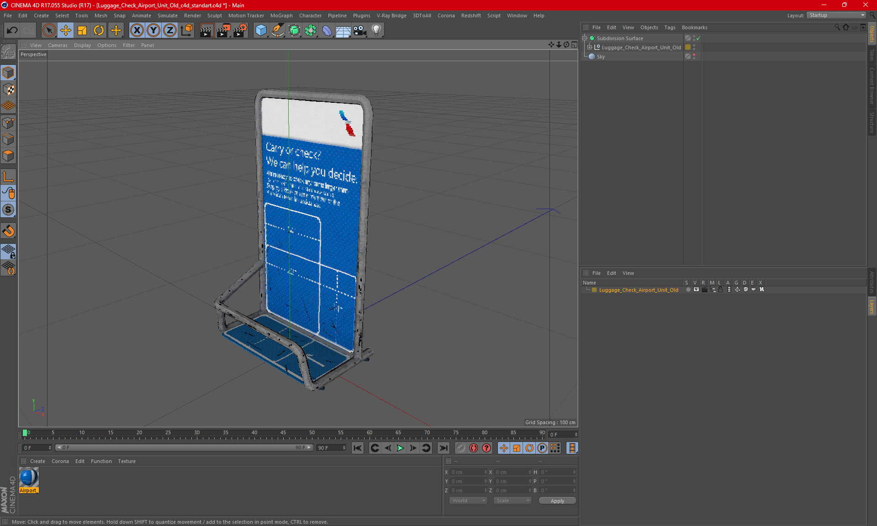This screenshot has height=526, width=877.
Task: Select the Rotate tool
Action: point(99,30)
